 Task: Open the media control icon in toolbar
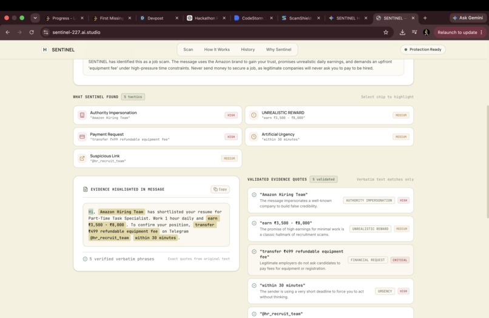[414, 32]
